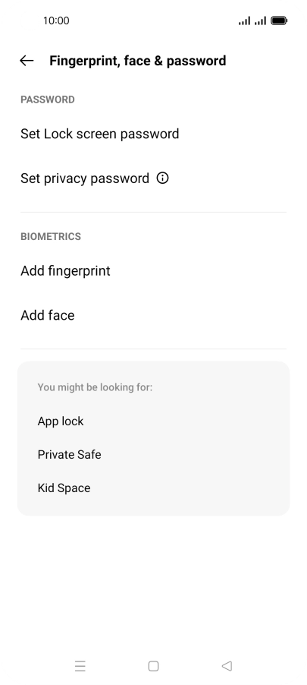
Task: Tap the back triangle navigation icon
Action: click(x=227, y=666)
